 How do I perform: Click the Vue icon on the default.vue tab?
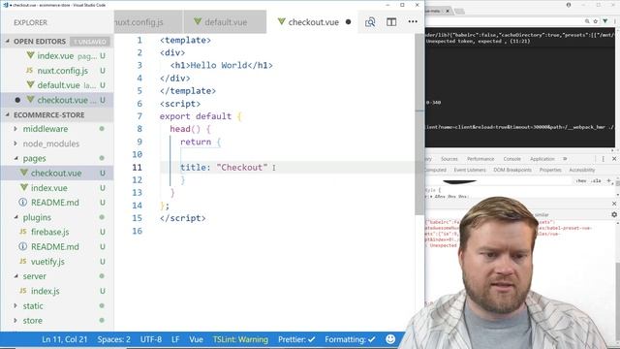pyautogui.click(x=198, y=21)
